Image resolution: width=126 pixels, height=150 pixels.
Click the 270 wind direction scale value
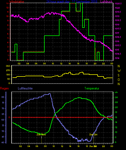pos(8,70)
